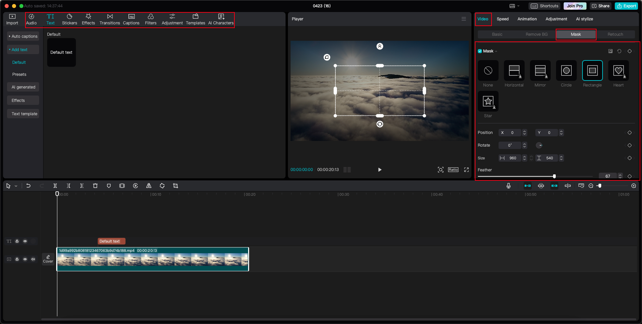
Task: Open the selection tool dropdown arrow
Action: (16, 186)
